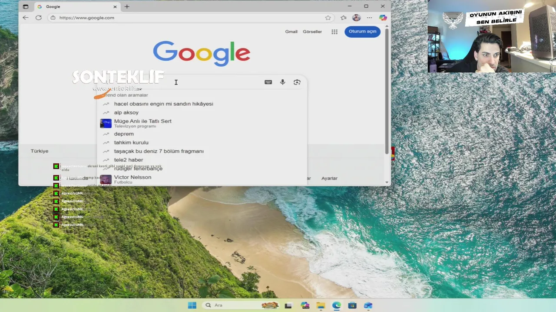Viewport: 556px width, 312px height.
Task: Click Victor Nelsson suggestion thumbnail
Action: point(106,179)
